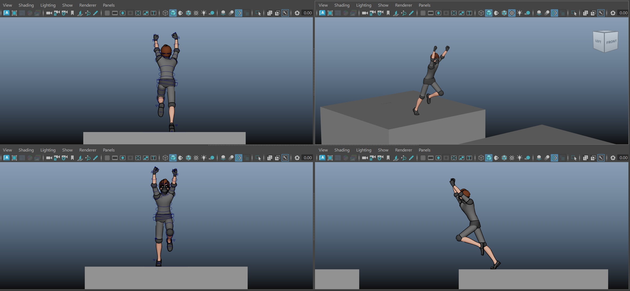Click exposure value field in bottom-left viewport
Viewport: 630px width, 291px height.
308,158
